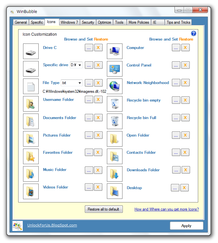218x243 pixels.
Task: Open the IE tab
Action: point(158,22)
